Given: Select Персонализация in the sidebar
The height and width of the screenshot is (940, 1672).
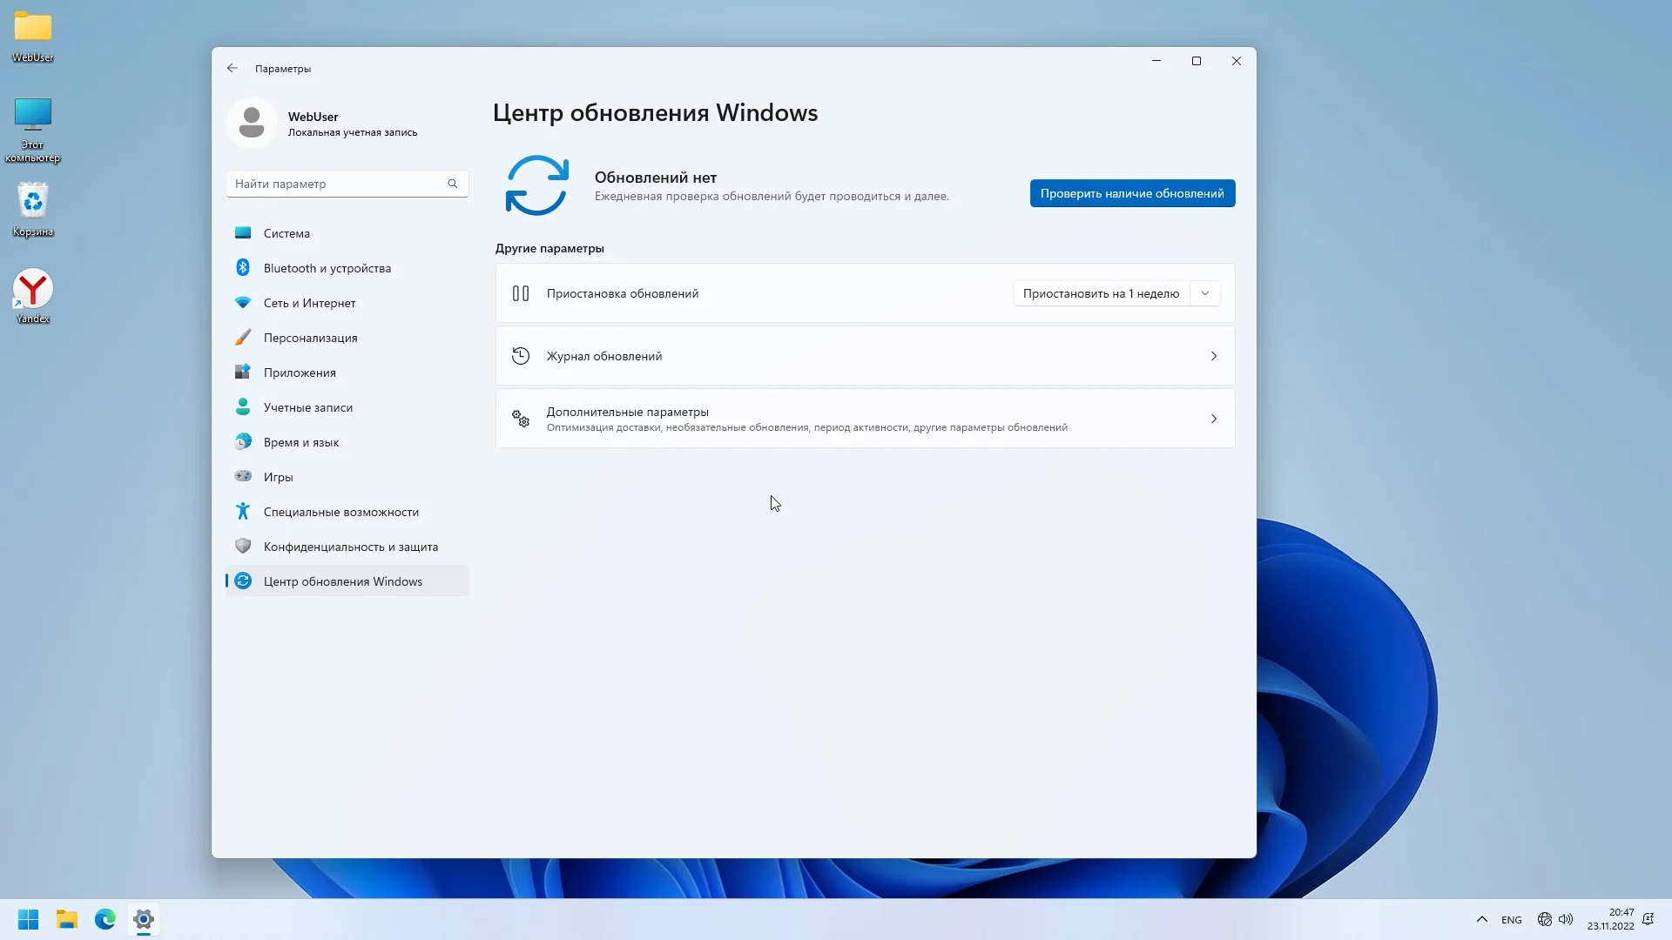Looking at the screenshot, I should tap(310, 338).
